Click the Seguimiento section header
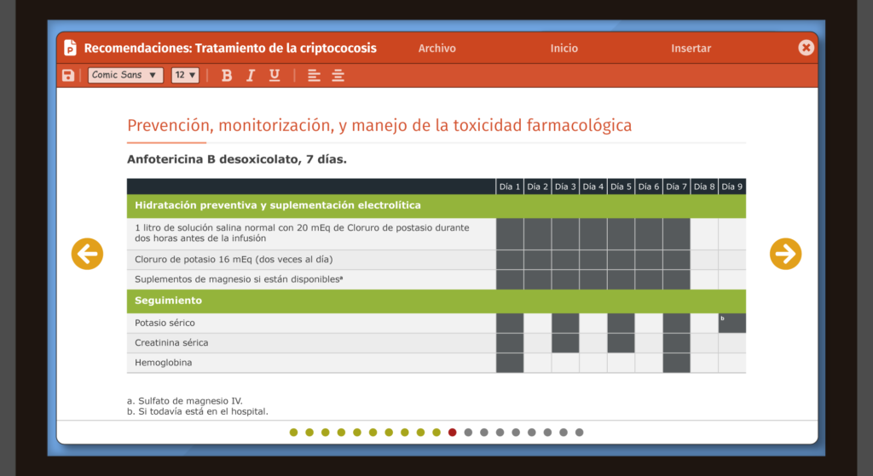Image resolution: width=873 pixels, height=476 pixels. 436,301
